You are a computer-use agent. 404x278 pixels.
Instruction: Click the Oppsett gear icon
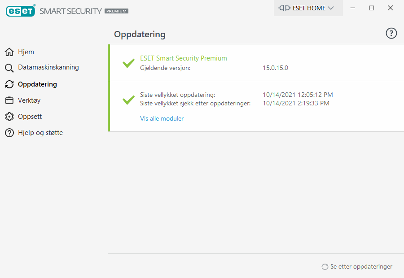[9, 117]
